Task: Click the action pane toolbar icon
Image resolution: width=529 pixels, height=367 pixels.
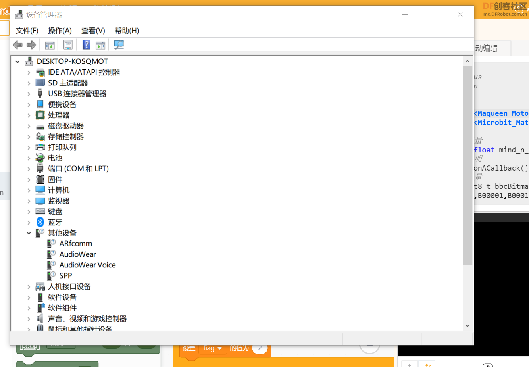Action: (100, 45)
